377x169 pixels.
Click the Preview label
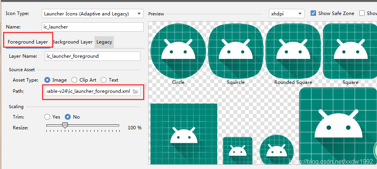pyautogui.click(x=156, y=14)
